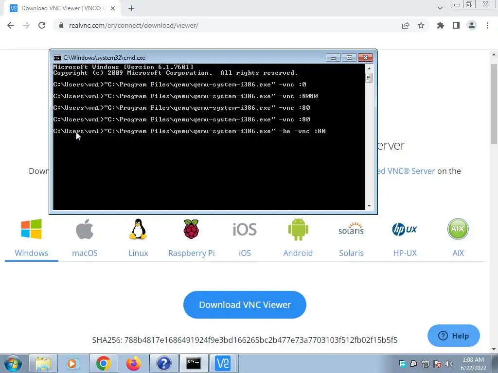Viewport: 498px width, 373px height.
Task: Open a new browser tab
Action: point(131,8)
